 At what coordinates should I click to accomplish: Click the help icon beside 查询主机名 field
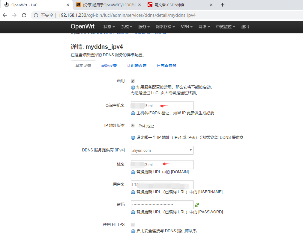click(x=133, y=113)
